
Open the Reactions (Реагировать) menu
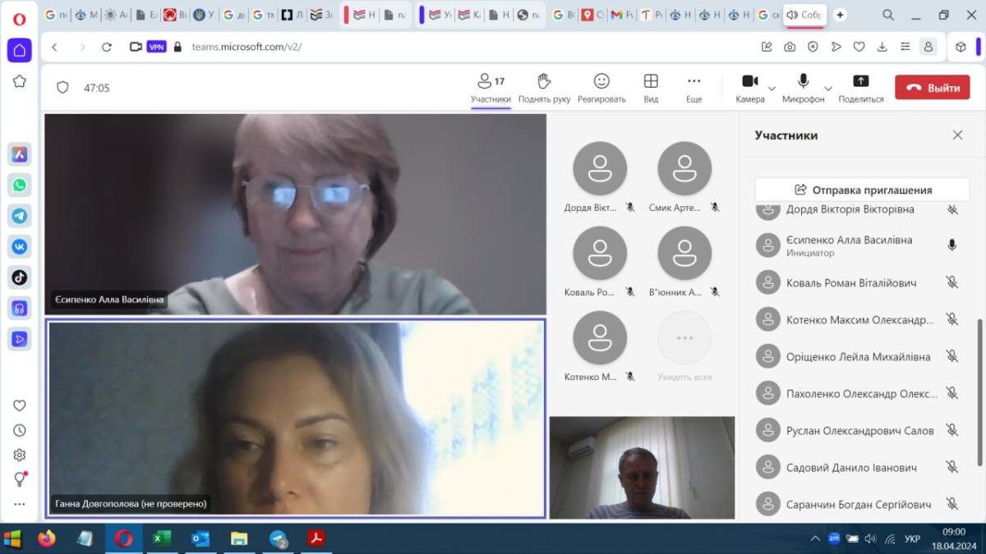click(601, 81)
